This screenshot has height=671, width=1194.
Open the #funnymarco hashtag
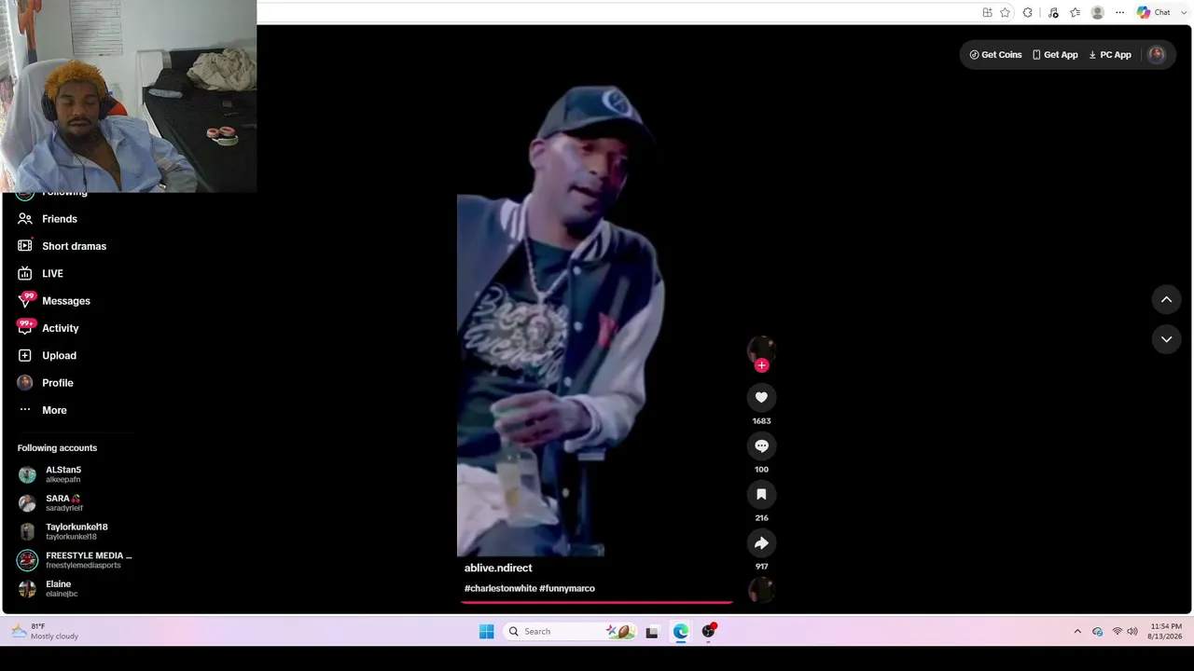567,588
